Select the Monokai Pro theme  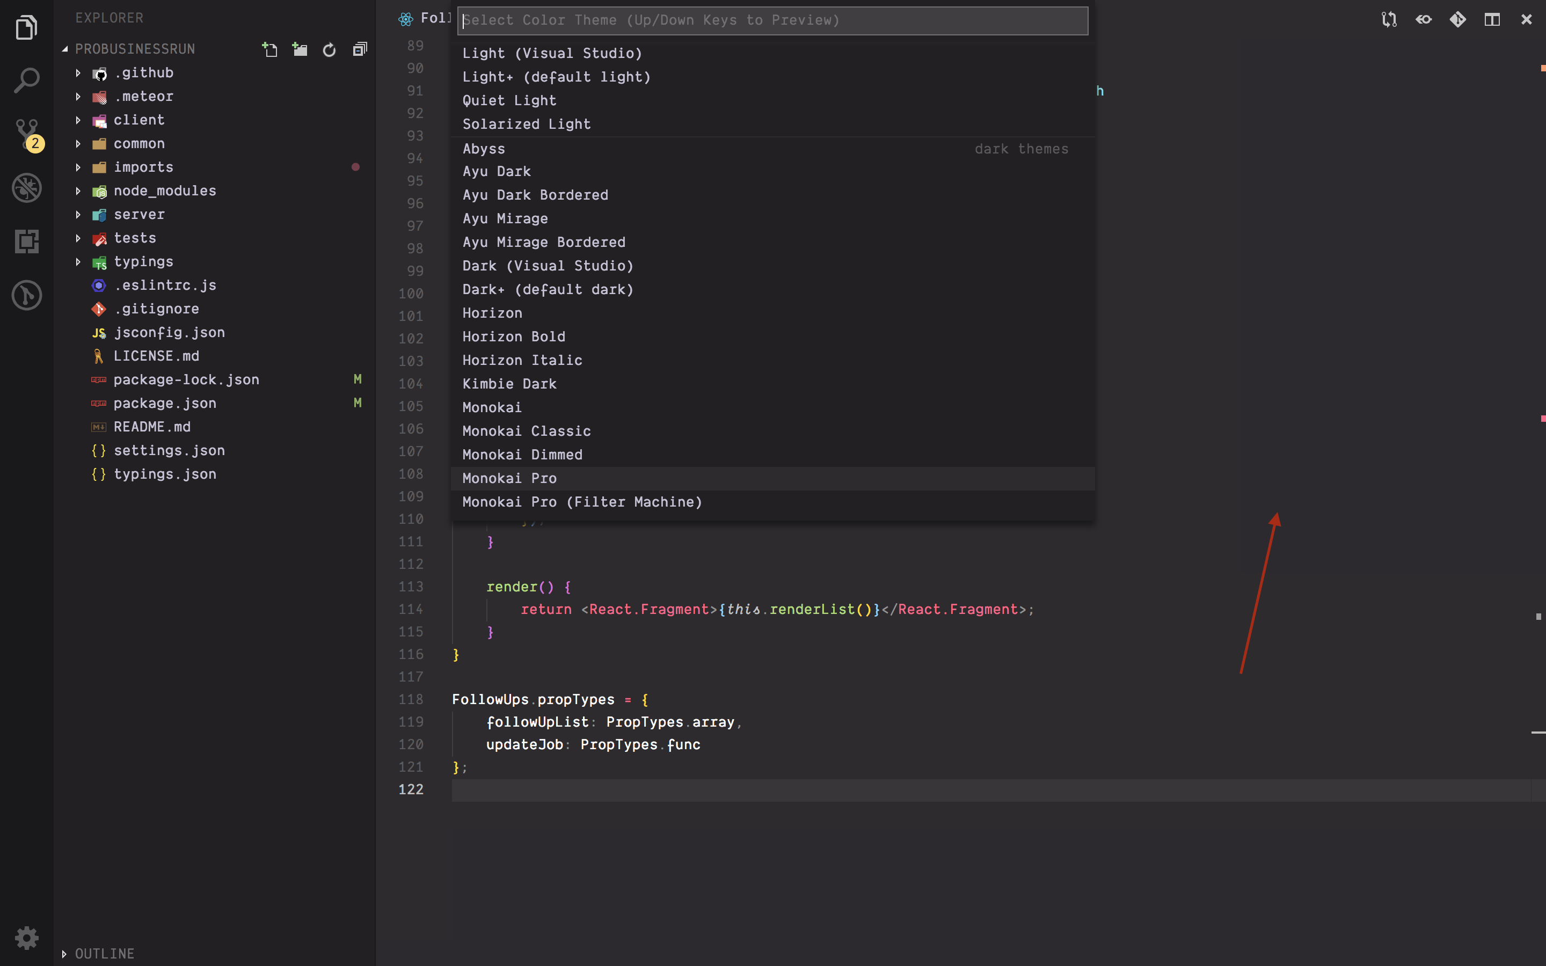[509, 478]
